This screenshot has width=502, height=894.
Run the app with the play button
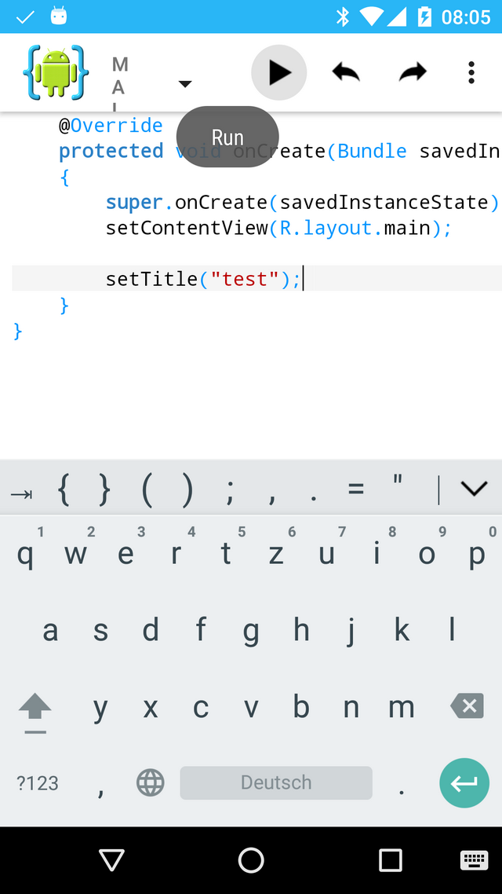click(x=279, y=72)
